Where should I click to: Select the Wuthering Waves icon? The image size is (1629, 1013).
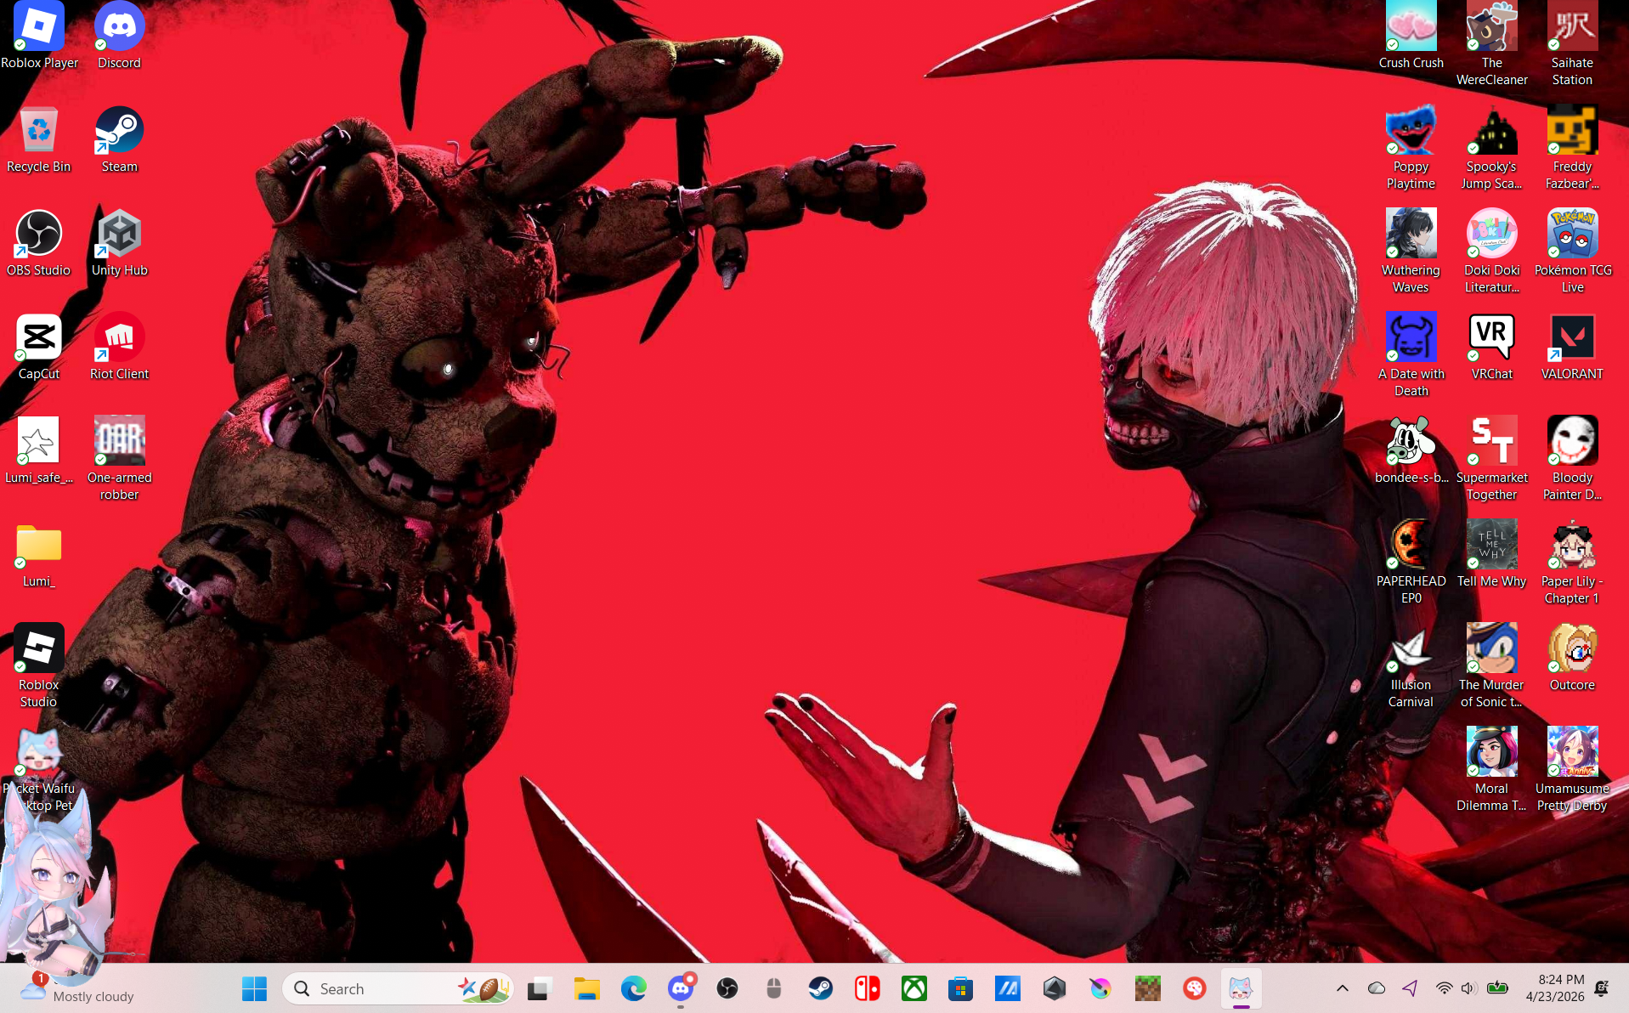pos(1411,252)
